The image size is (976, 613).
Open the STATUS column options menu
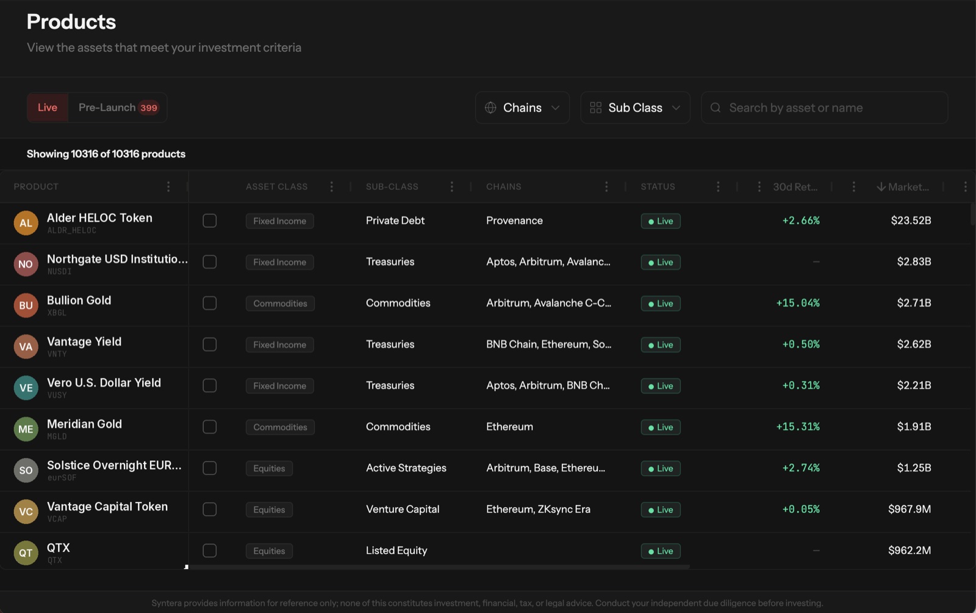[718, 187]
